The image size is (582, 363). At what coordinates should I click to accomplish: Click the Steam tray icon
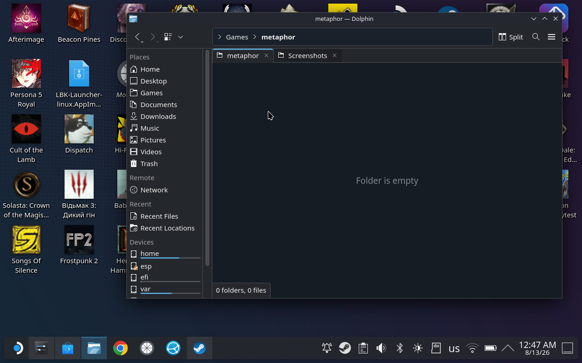345,348
